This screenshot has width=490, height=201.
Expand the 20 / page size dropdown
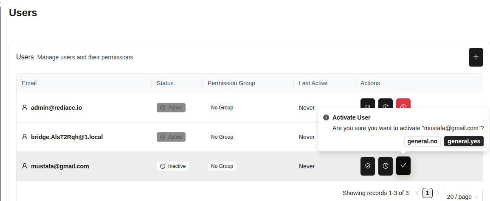463,196
